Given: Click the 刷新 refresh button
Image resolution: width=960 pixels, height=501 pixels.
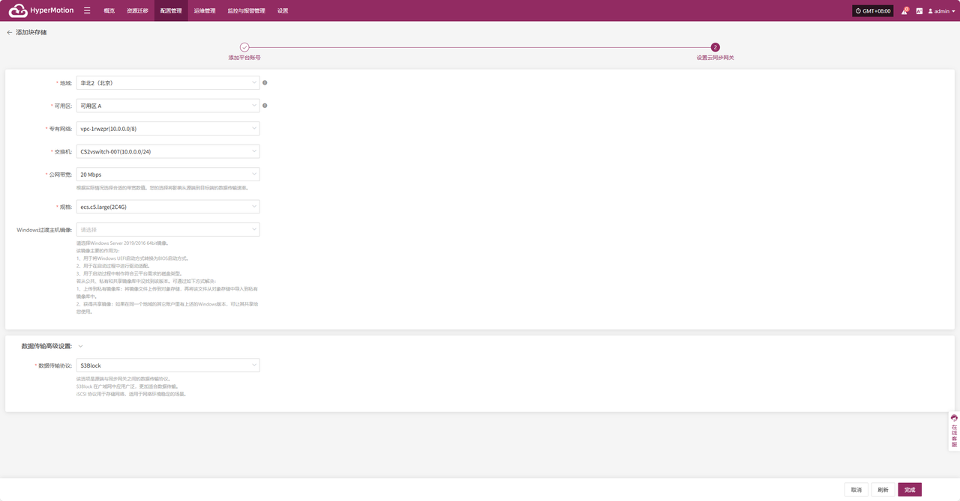Looking at the screenshot, I should (883, 490).
